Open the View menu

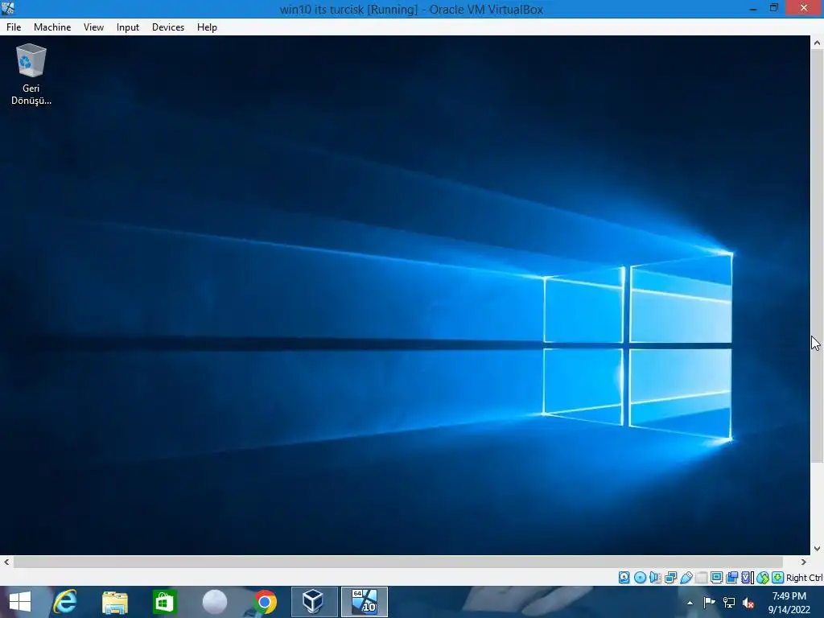(x=93, y=27)
